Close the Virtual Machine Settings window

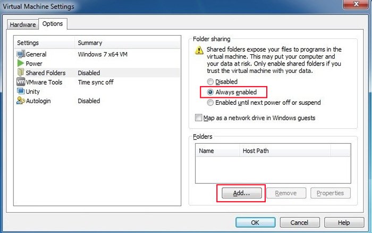(356, 4)
